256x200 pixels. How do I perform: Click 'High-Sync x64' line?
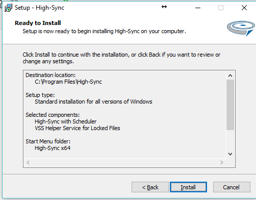53,148
